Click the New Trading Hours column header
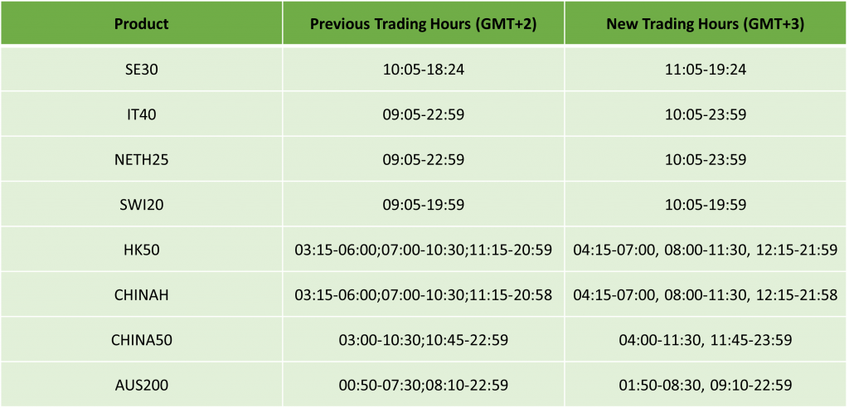 [x=705, y=23]
